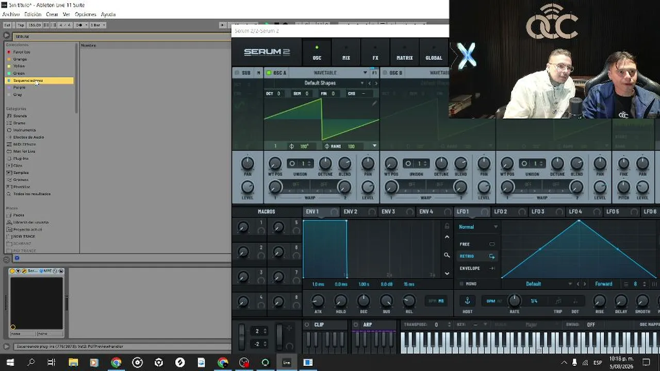The width and height of the screenshot is (660, 371).
Task: Open File Explorer from the taskbar
Action: 73,363
